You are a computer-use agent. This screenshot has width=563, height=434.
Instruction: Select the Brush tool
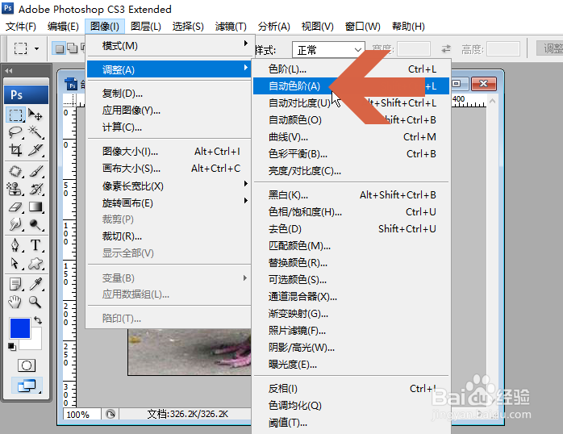(x=35, y=171)
